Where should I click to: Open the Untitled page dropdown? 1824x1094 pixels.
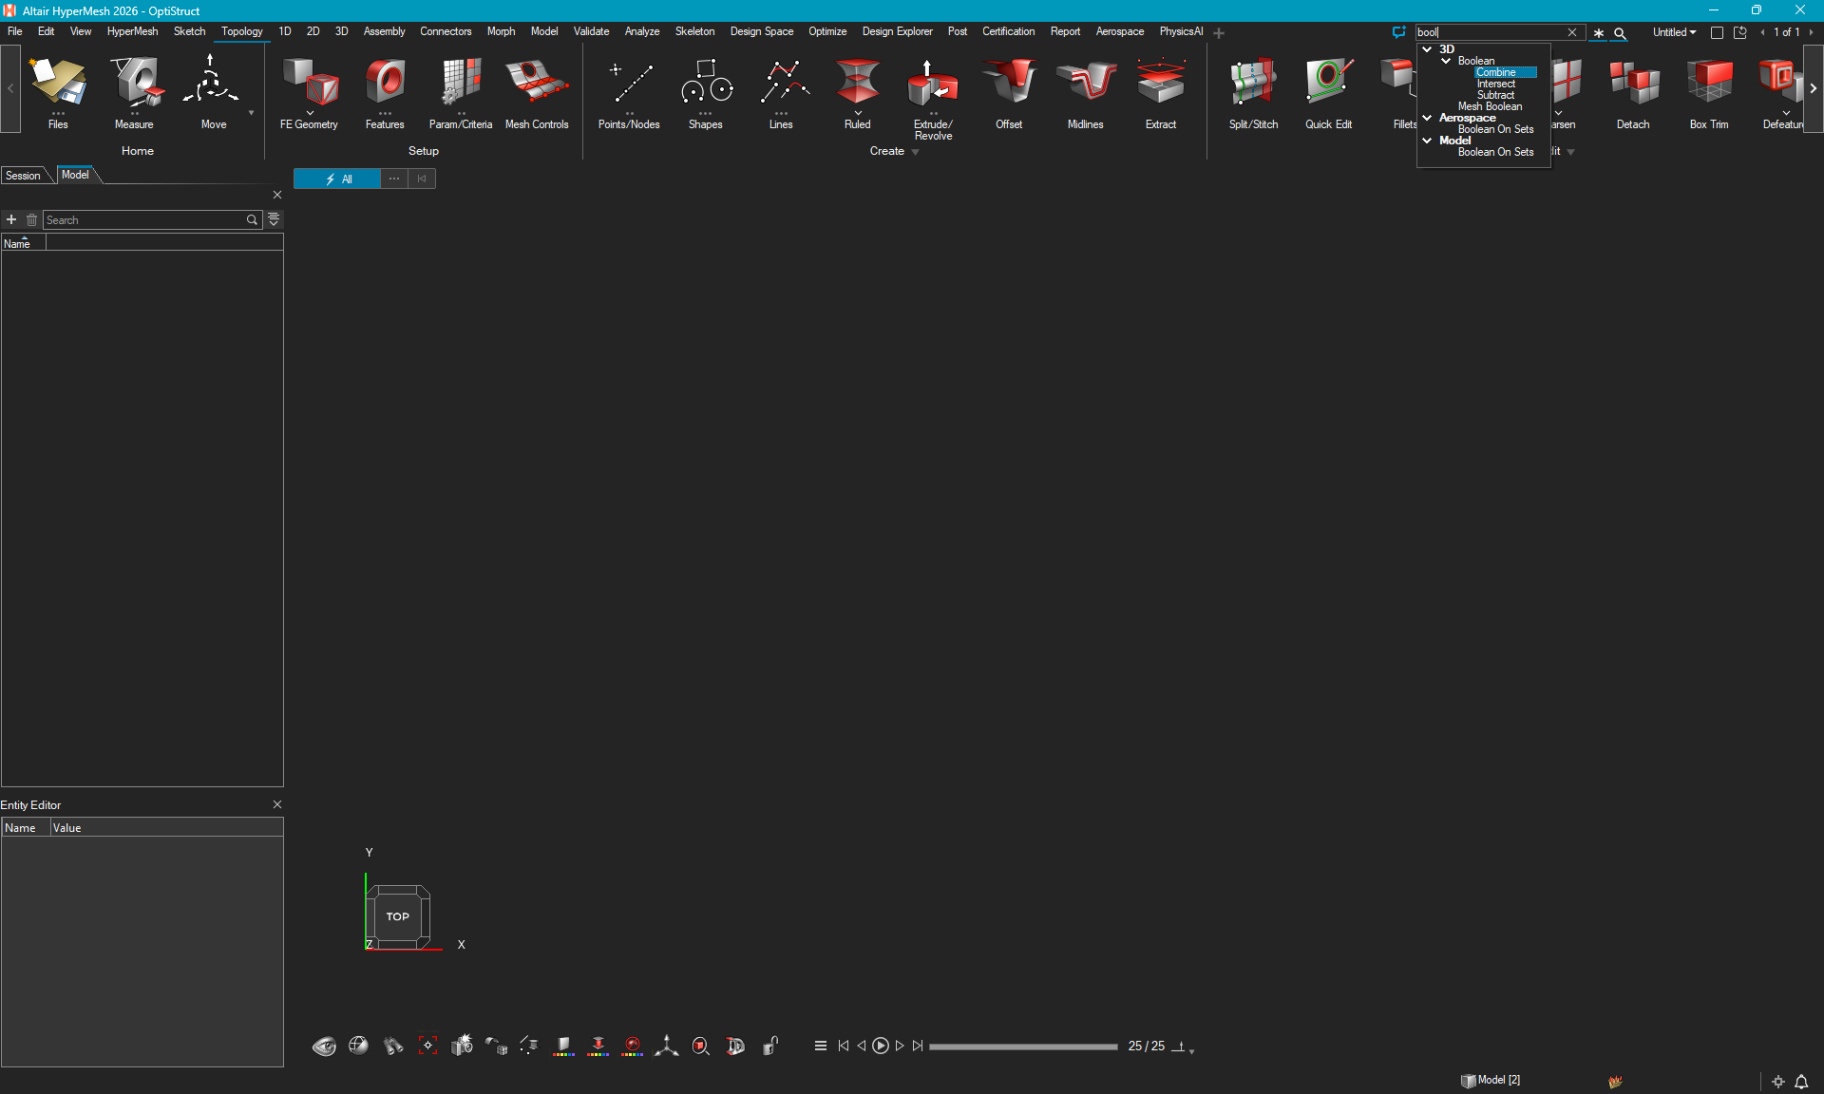pos(1674,32)
